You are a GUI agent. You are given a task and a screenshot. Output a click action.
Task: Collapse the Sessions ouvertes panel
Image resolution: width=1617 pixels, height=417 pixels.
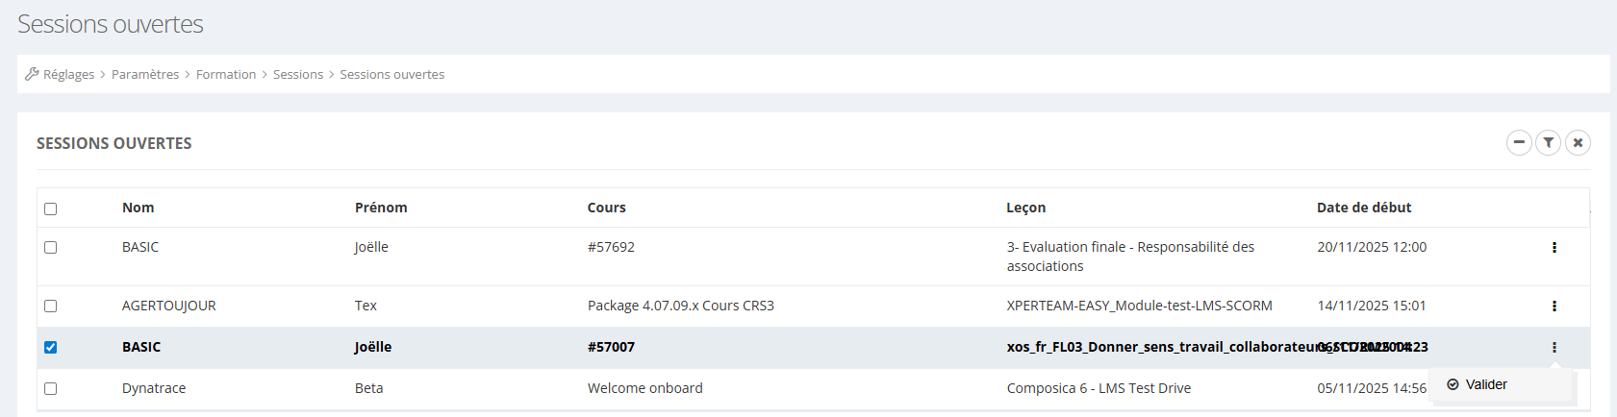tap(1519, 143)
